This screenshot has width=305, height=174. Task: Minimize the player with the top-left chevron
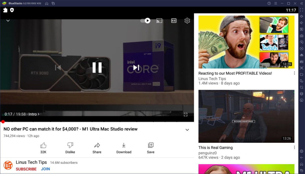click(x=8, y=21)
